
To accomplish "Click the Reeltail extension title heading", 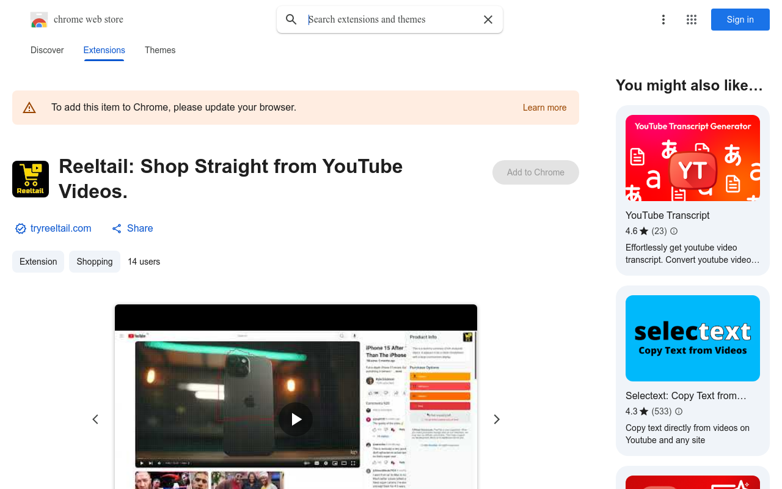I will [x=231, y=178].
